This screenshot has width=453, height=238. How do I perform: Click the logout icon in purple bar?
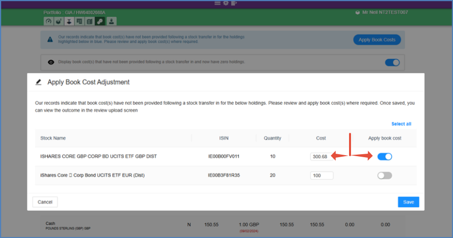click(x=234, y=3)
